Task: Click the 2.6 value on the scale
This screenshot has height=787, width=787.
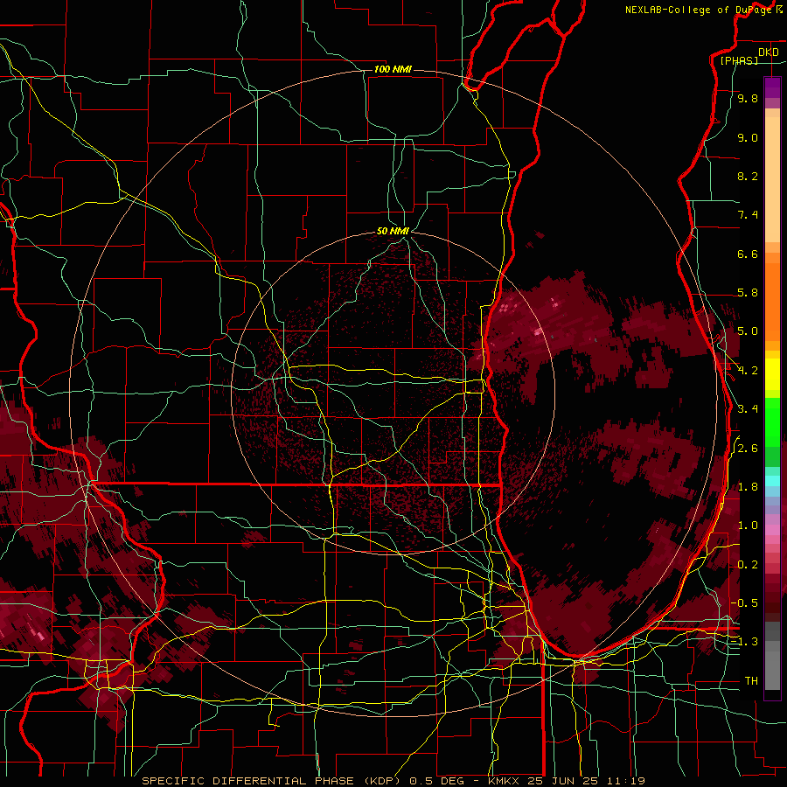Action: coord(748,449)
